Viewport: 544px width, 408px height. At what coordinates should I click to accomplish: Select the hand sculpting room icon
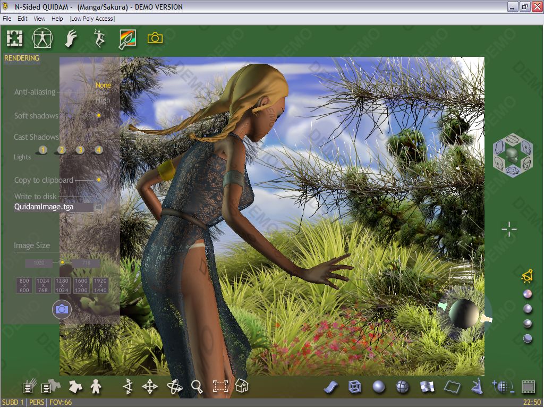point(71,38)
